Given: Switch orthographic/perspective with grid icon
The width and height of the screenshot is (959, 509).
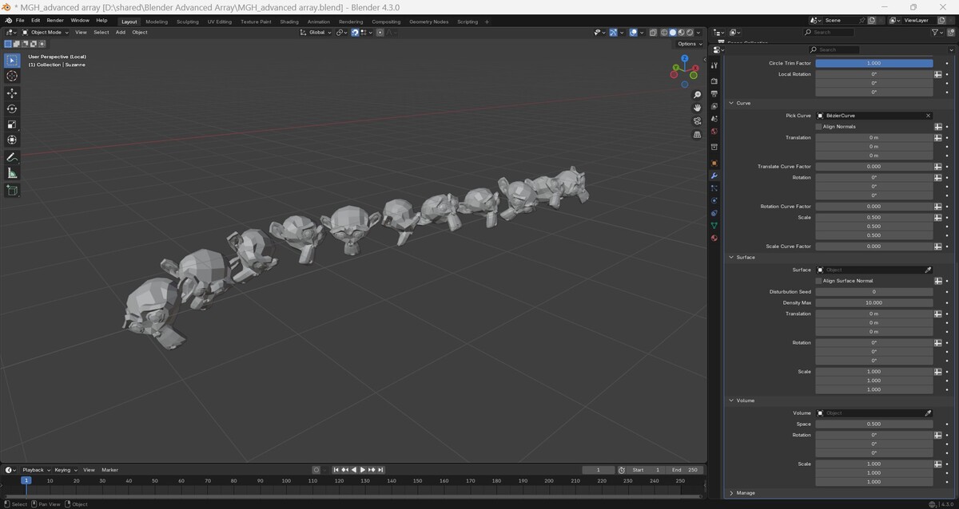Looking at the screenshot, I should 697,135.
